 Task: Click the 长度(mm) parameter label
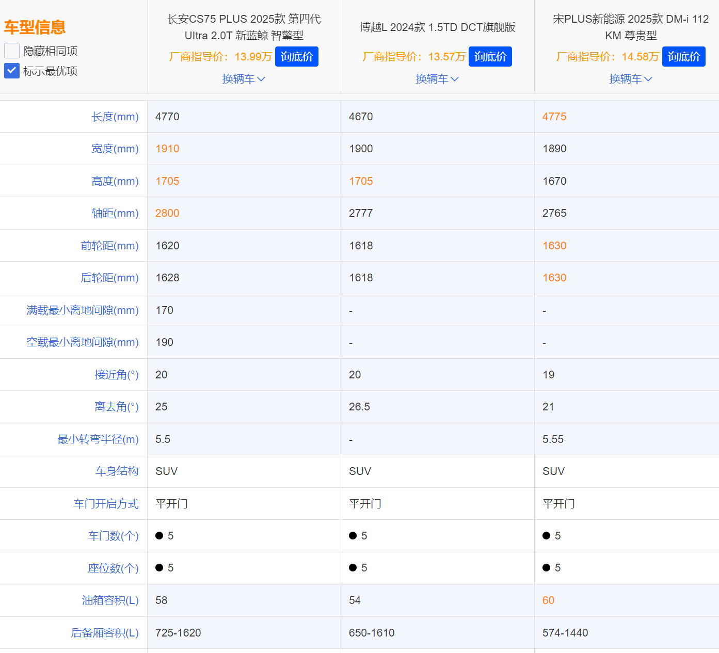[115, 117]
